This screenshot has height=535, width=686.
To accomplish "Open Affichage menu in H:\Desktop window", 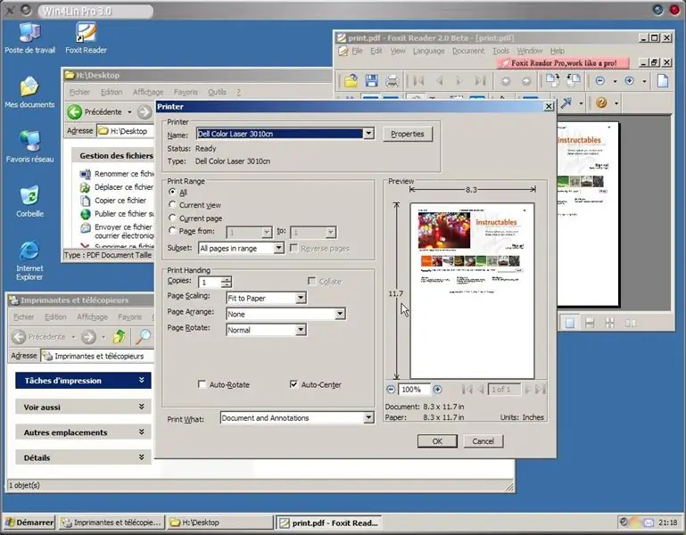I will 148,92.
